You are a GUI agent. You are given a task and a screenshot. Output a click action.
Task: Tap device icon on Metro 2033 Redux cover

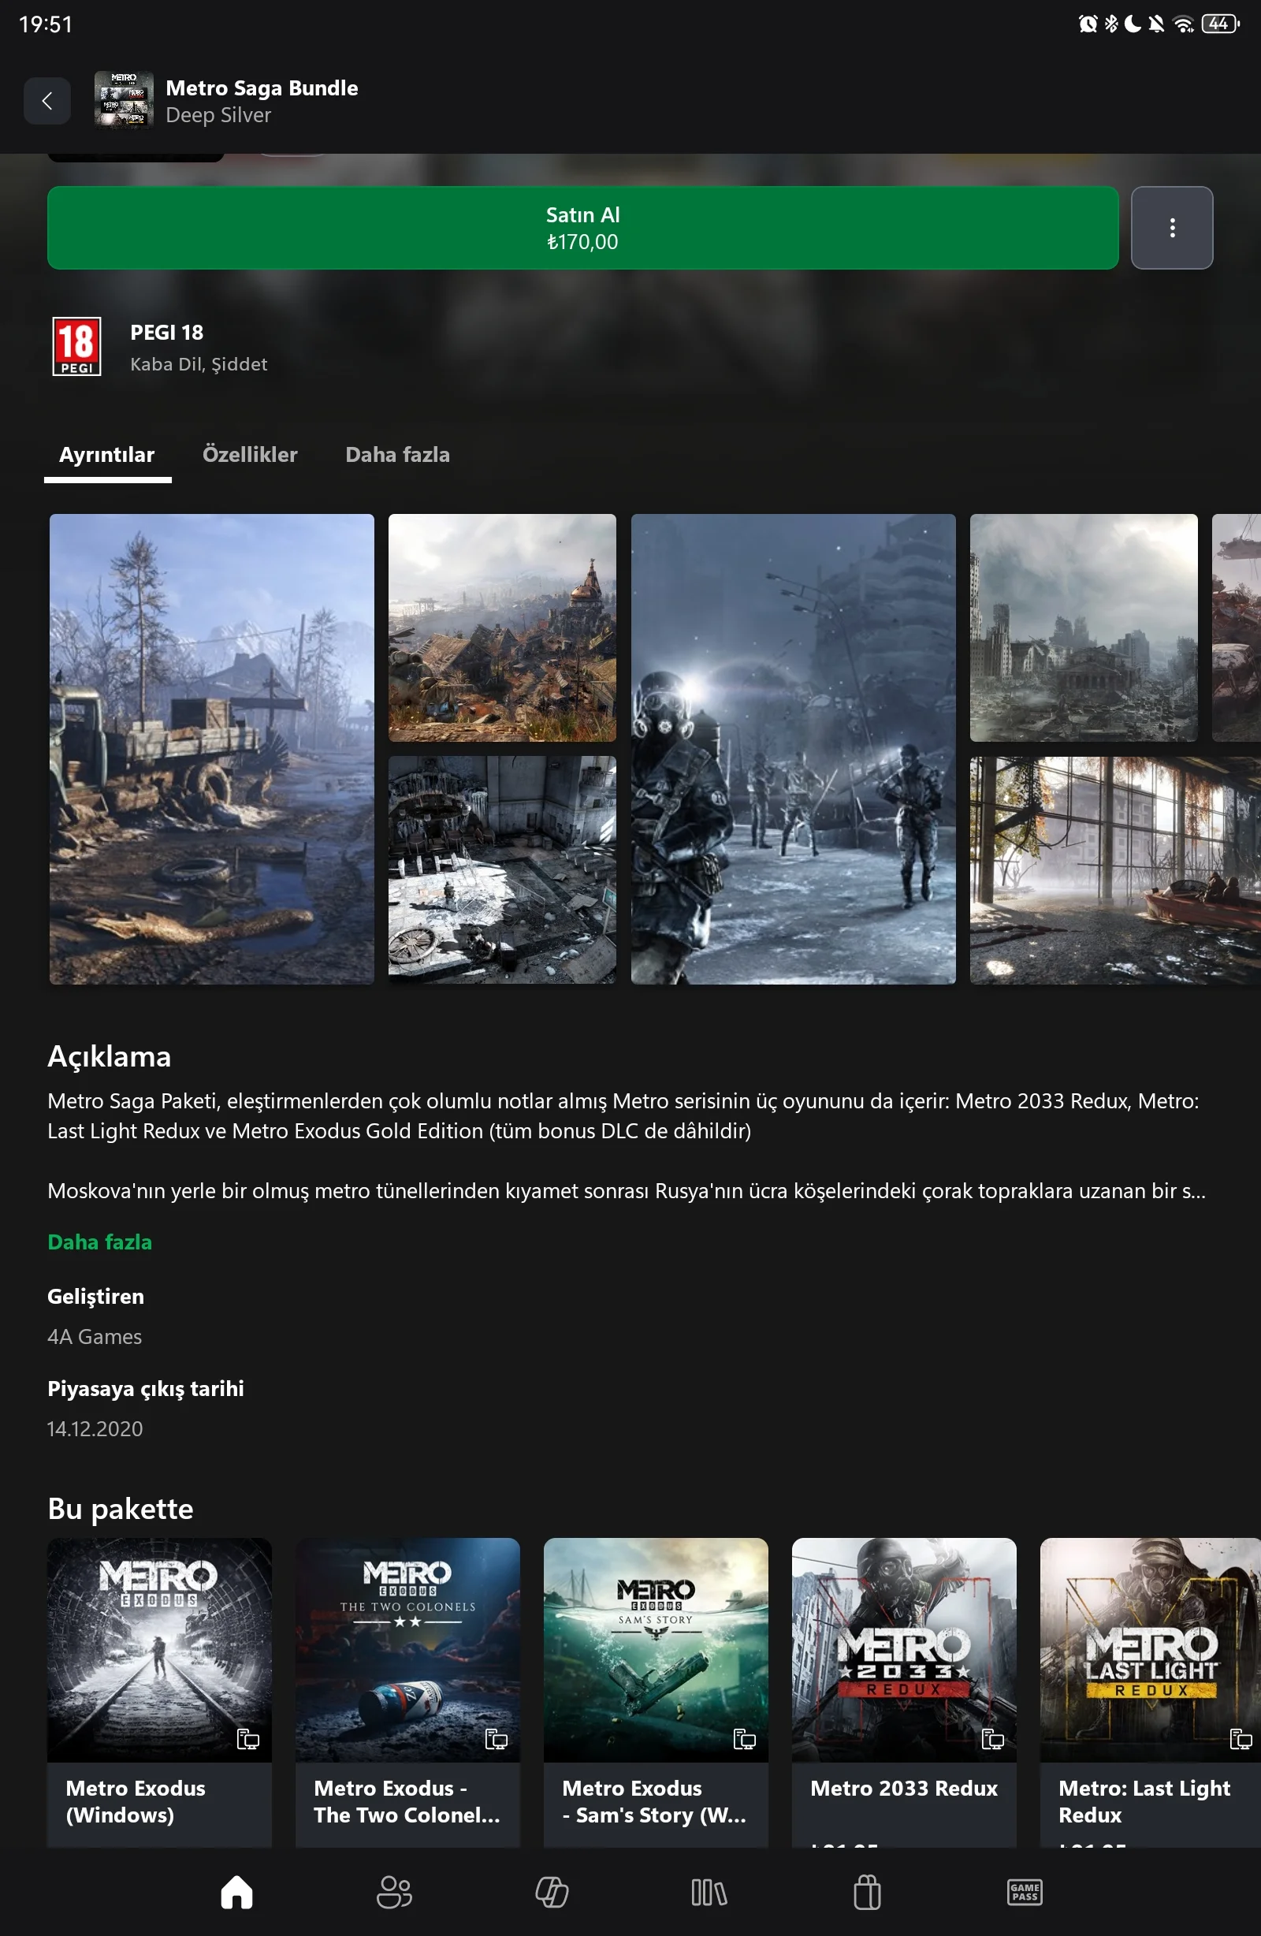coord(992,1739)
